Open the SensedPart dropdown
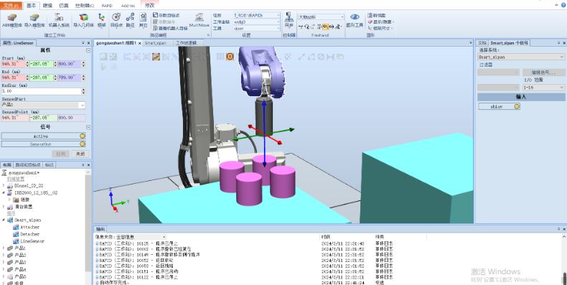 (x=43, y=106)
